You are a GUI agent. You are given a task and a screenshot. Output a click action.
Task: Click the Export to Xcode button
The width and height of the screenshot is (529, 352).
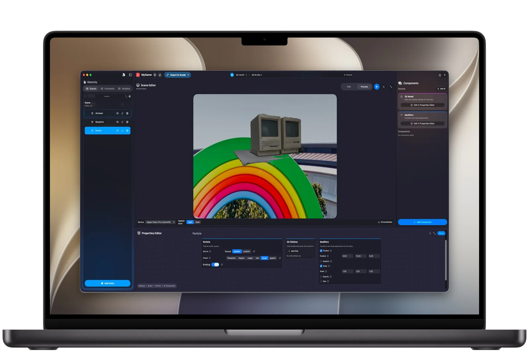pos(178,75)
